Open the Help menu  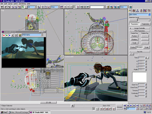[28, 4]
